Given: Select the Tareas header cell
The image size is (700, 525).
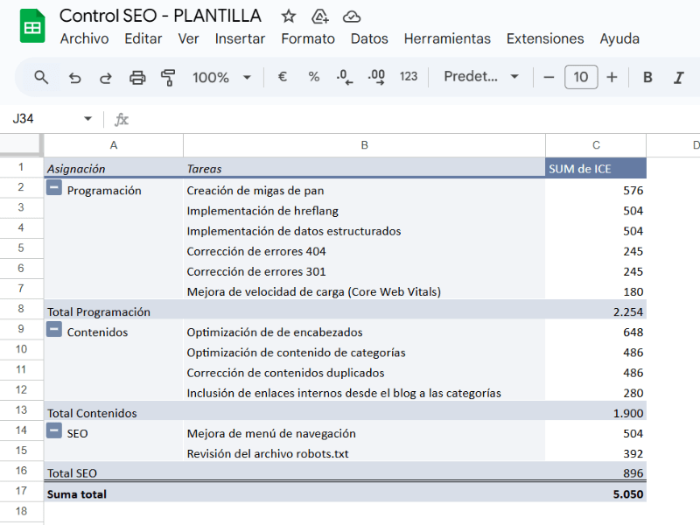Looking at the screenshot, I should 364,168.
